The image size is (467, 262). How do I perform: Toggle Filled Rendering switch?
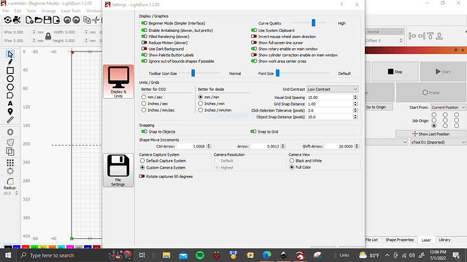point(144,37)
